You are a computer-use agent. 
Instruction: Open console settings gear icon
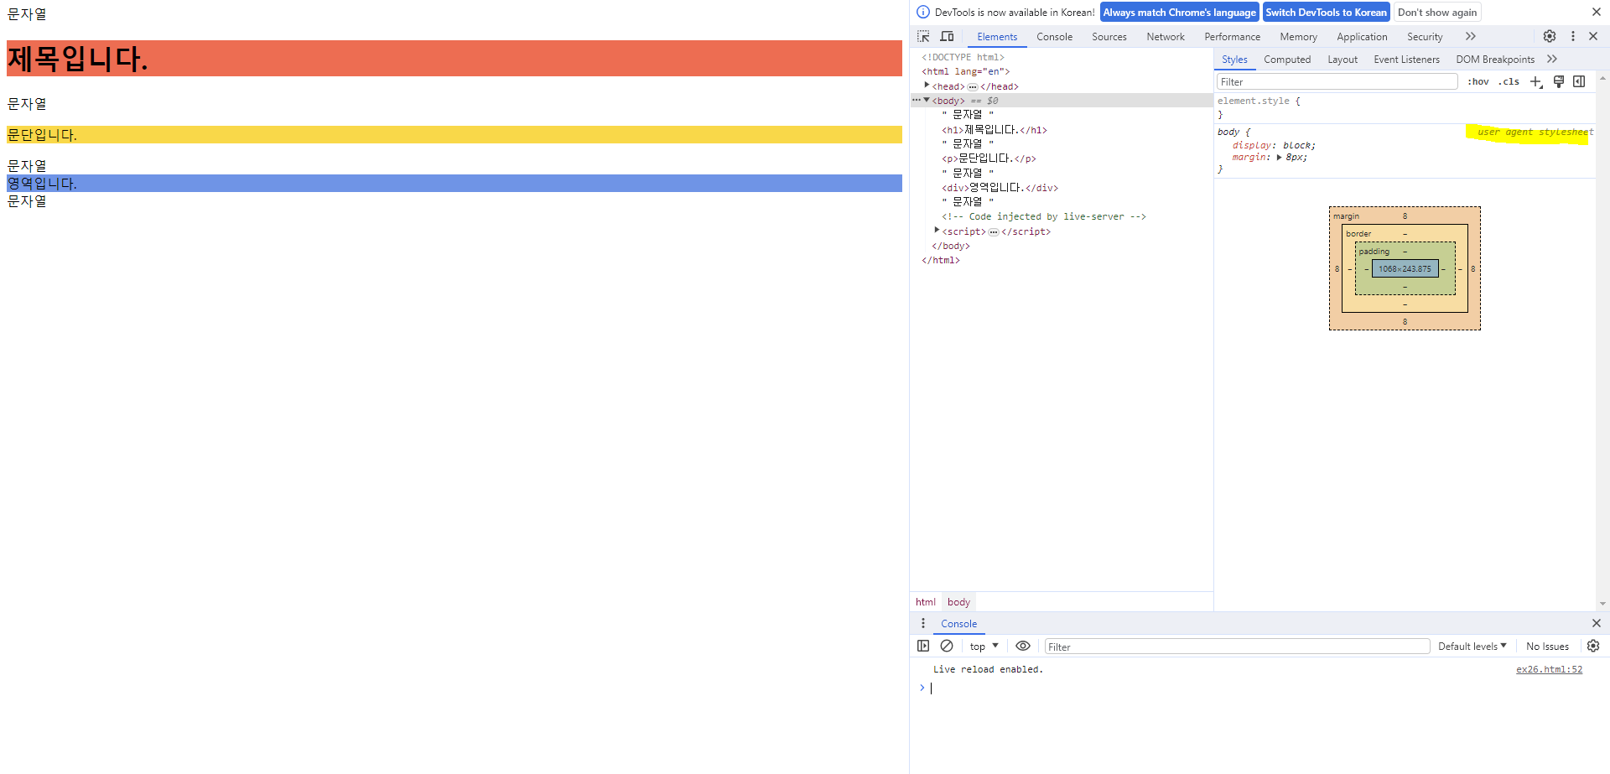pyautogui.click(x=1593, y=646)
